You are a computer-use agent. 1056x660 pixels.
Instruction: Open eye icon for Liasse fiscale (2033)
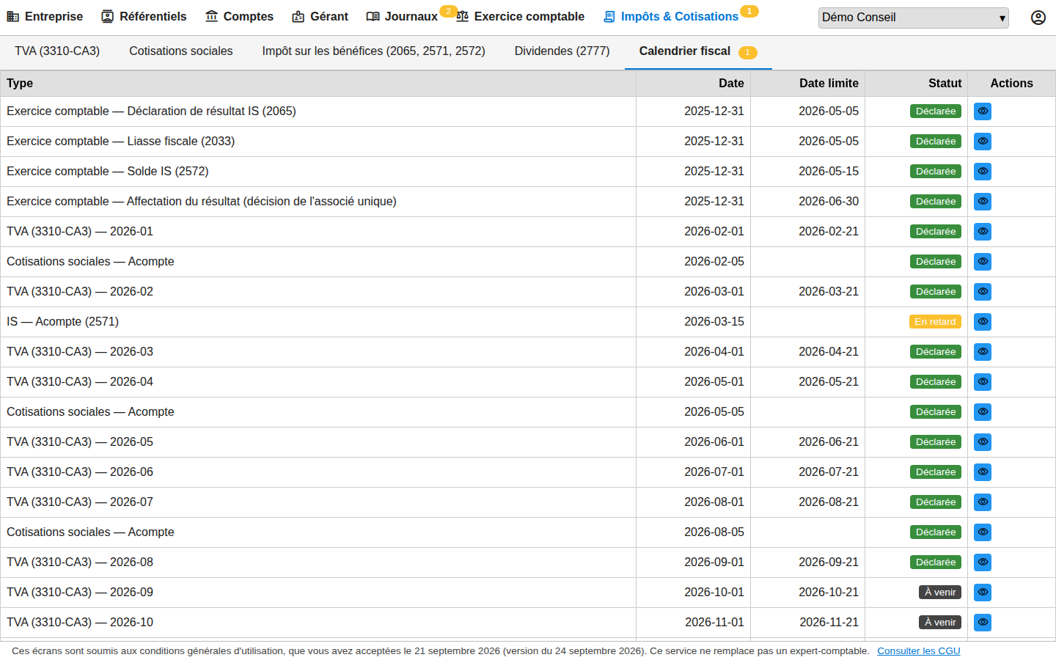point(983,142)
